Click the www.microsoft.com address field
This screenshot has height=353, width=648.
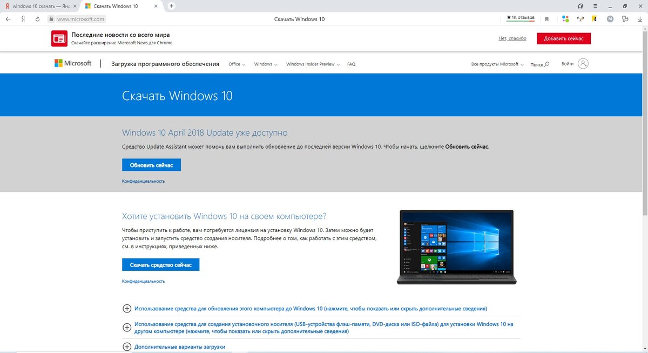pos(81,19)
